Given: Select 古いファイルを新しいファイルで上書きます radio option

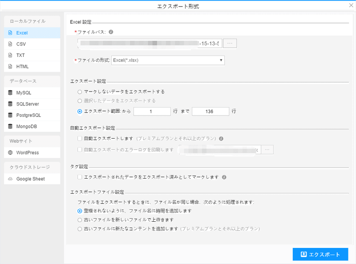Looking at the screenshot, I should [80, 220].
